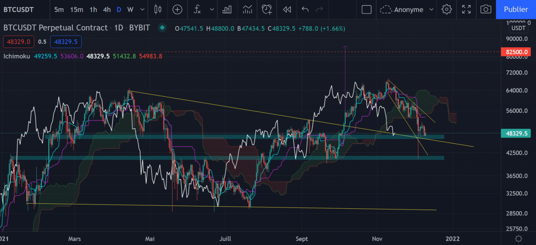Open the financials bar chart icon
536x245 pixels.
[x=227, y=9]
